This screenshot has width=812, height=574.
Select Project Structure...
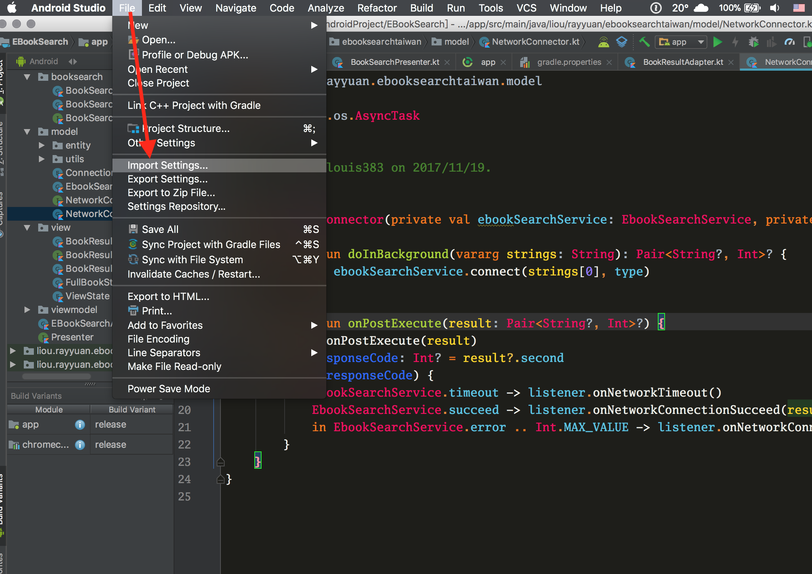[219, 128]
